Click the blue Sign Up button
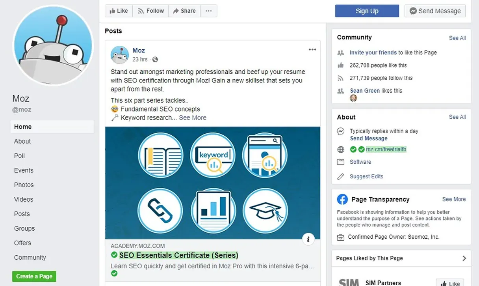 pyautogui.click(x=367, y=11)
